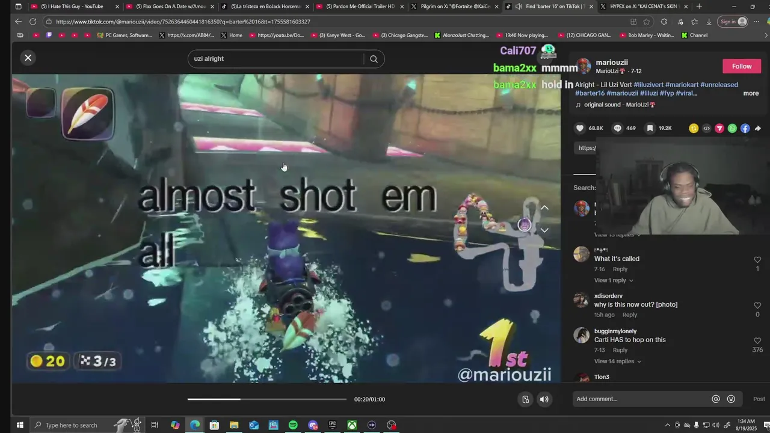
Task: Open bugginmylonely's profile name
Action: (x=615, y=331)
